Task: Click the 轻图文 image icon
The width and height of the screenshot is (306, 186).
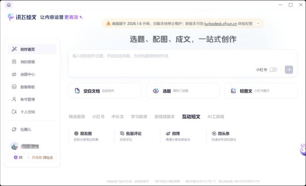Action: [234, 91]
